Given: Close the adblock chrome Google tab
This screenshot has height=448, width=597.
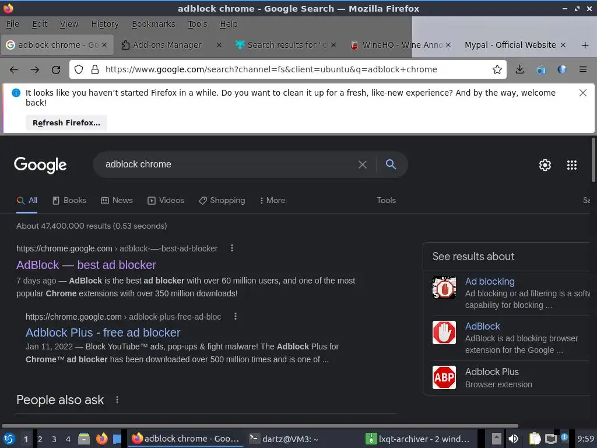Looking at the screenshot, I should [x=104, y=45].
